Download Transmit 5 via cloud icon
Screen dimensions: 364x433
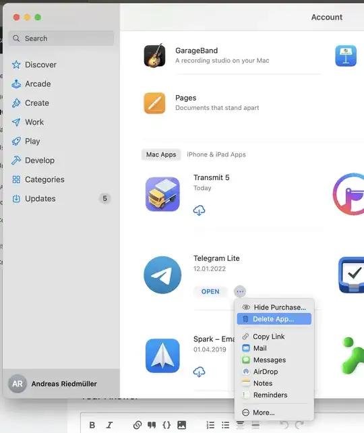point(199,210)
